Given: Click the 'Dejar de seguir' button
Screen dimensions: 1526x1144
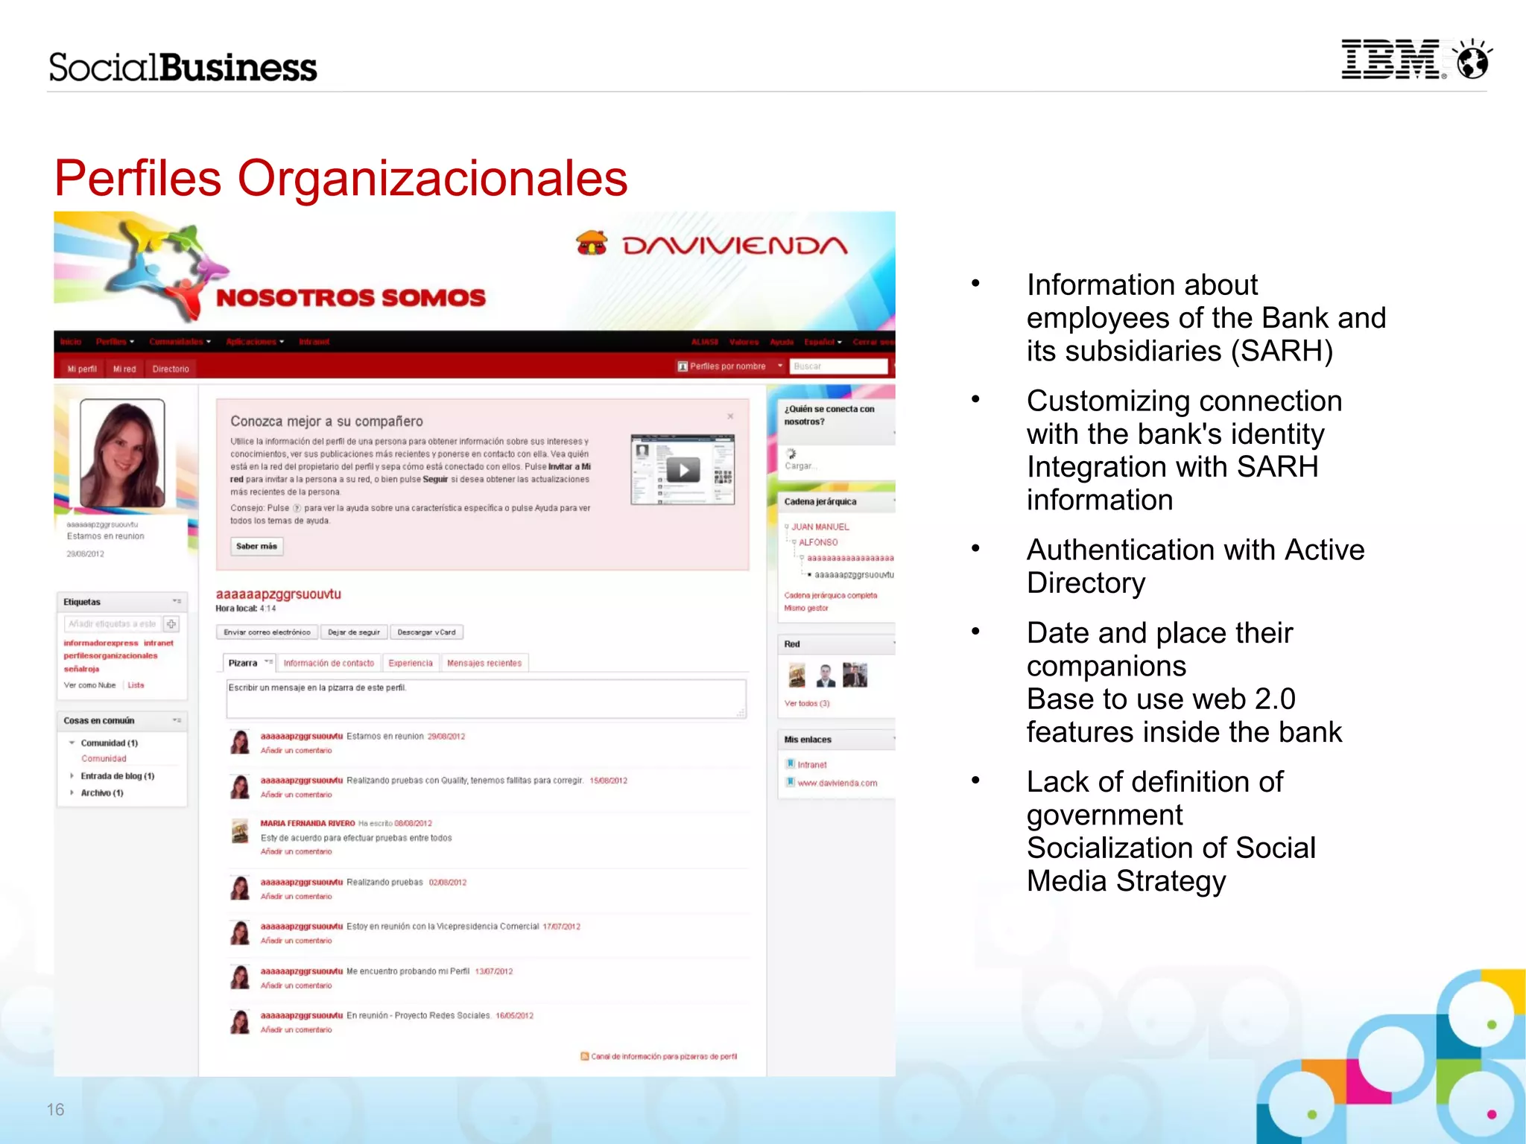Looking at the screenshot, I should (354, 632).
